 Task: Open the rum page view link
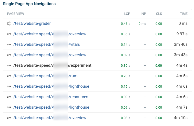point(45,76)
